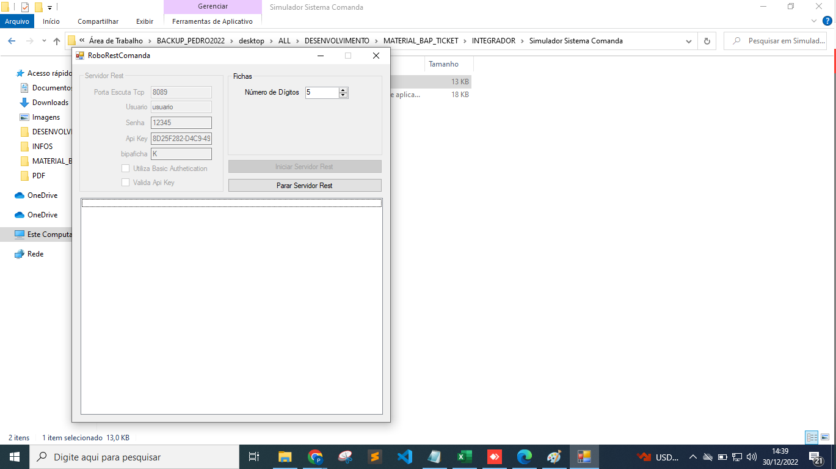The image size is (836, 469).
Task: Click the Pesquisar em Simulador search box
Action: 776,41
